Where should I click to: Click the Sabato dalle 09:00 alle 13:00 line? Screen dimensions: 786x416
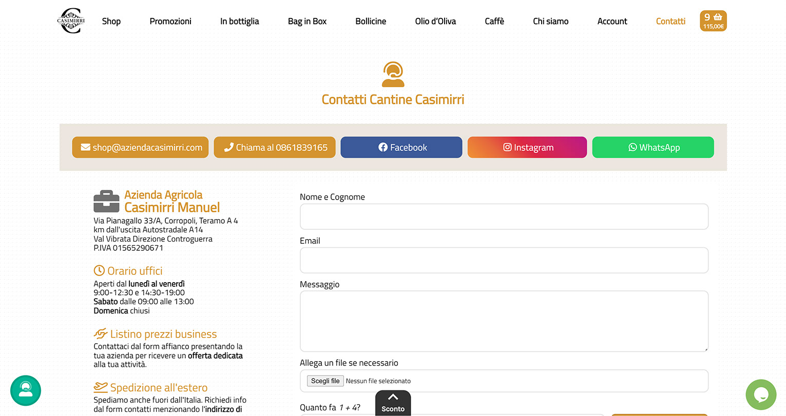point(144,302)
